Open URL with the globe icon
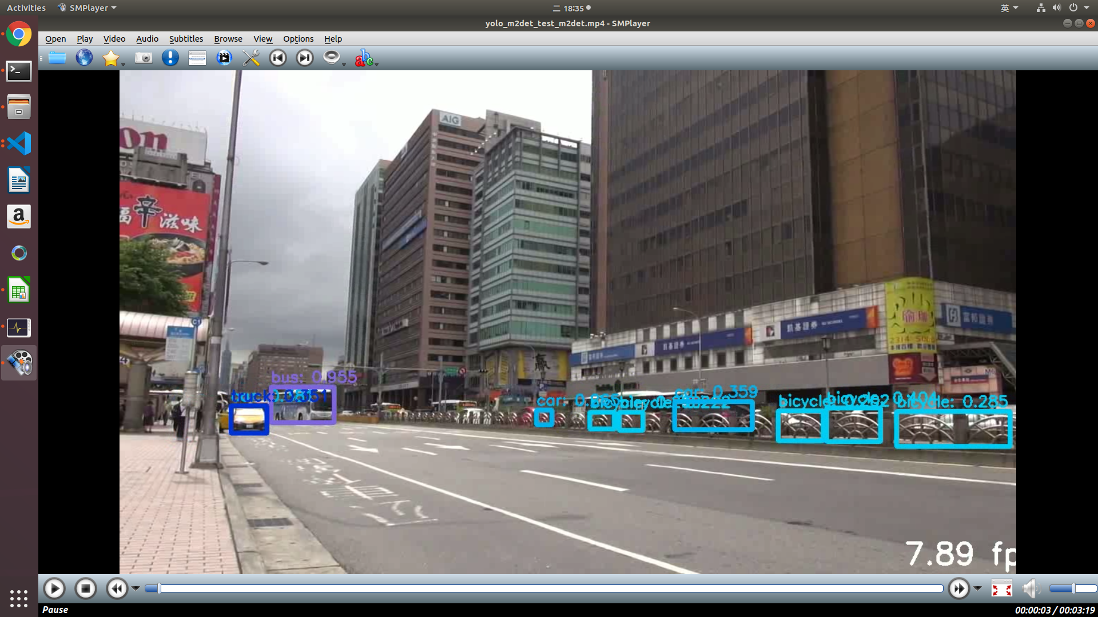This screenshot has height=617, width=1098. (x=84, y=58)
